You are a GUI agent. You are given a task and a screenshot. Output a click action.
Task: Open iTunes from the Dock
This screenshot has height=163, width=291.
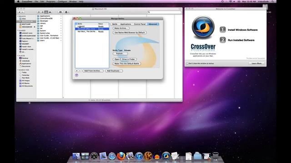pos(139,156)
